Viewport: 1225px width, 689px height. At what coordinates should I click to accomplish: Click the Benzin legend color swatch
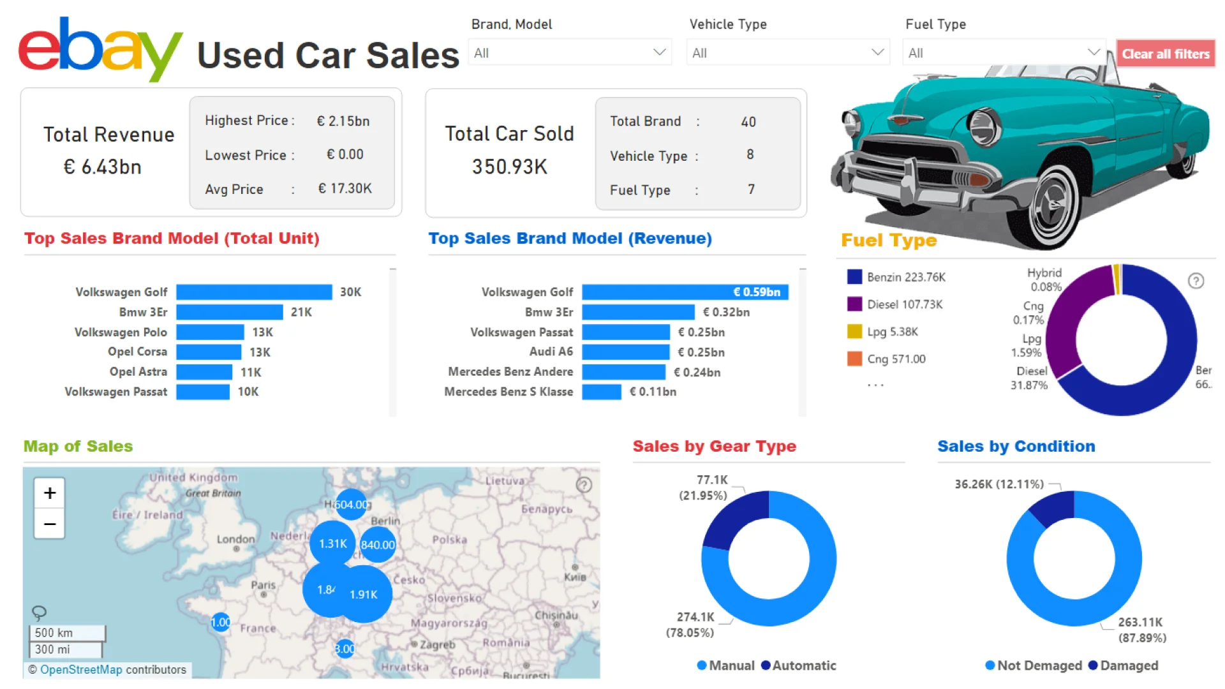click(x=854, y=277)
